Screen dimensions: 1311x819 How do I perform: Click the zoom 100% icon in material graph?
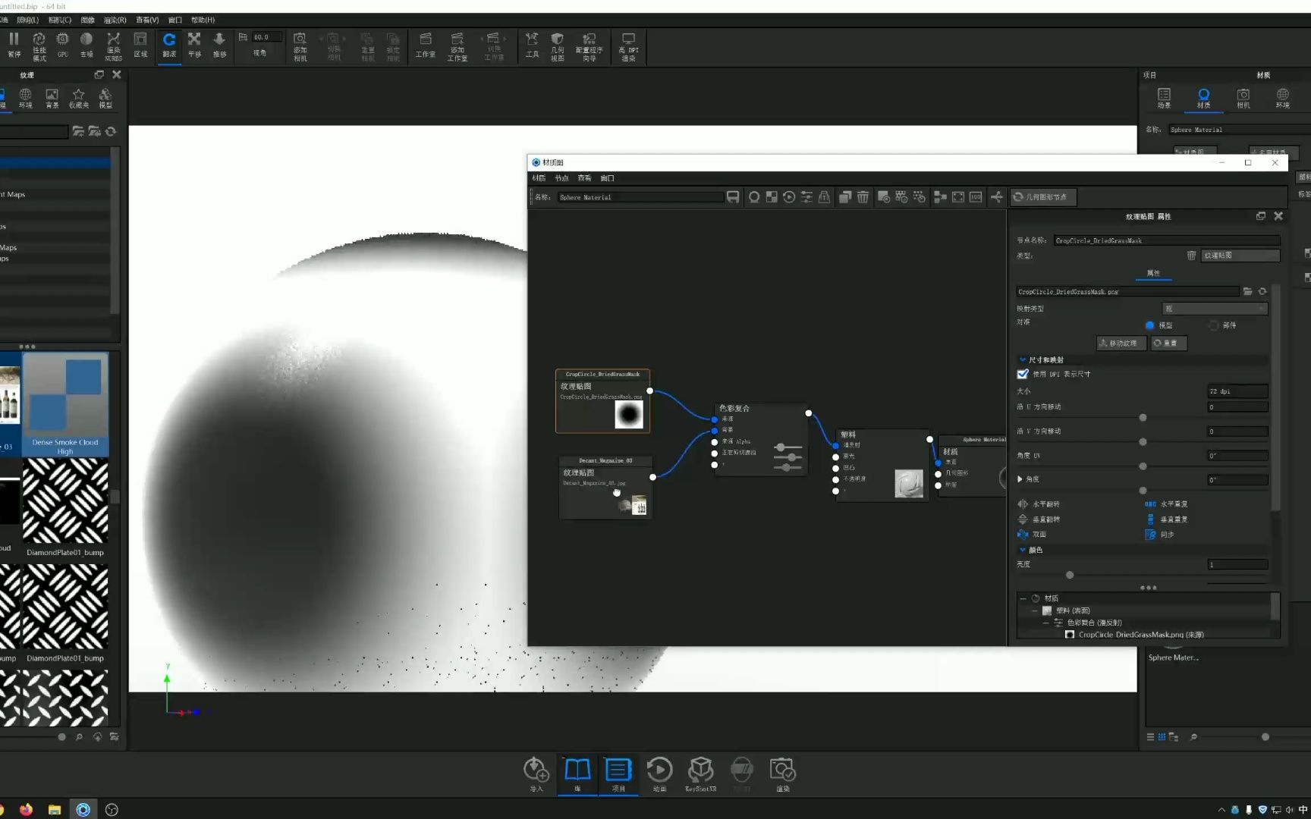tap(976, 197)
